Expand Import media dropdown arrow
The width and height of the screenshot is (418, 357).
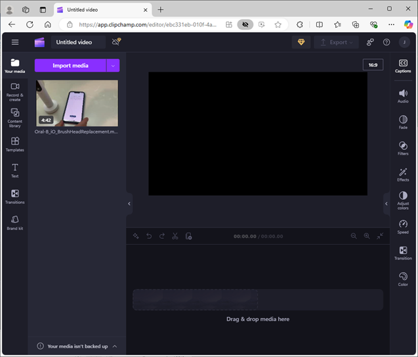pyautogui.click(x=113, y=66)
